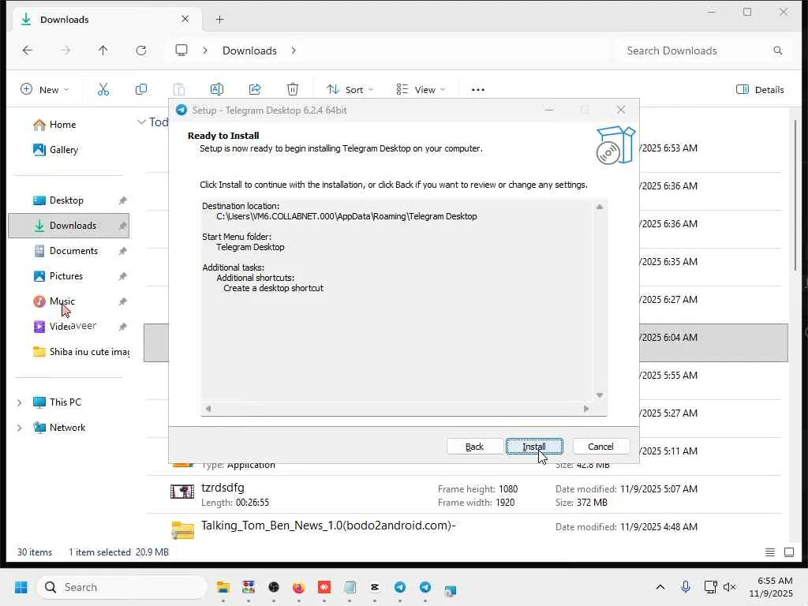The width and height of the screenshot is (808, 606).
Task: Click the pin icon next to Documents
Action: point(122,251)
